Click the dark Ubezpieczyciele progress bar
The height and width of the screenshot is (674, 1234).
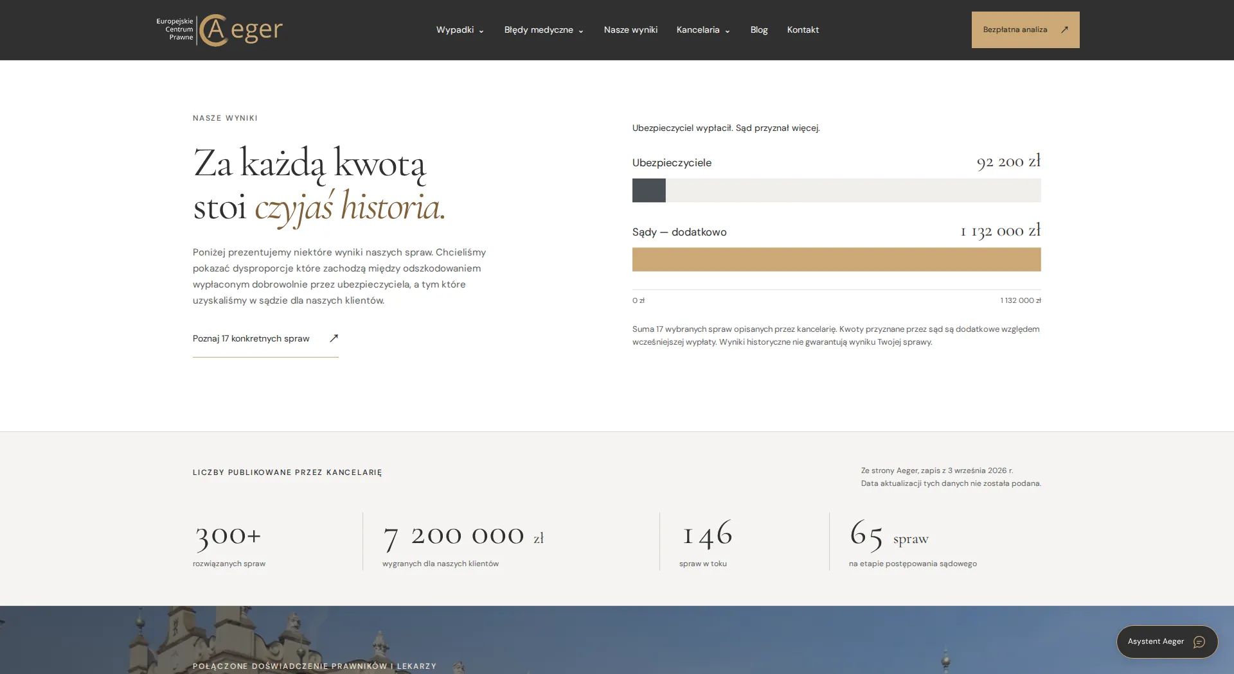(648, 191)
